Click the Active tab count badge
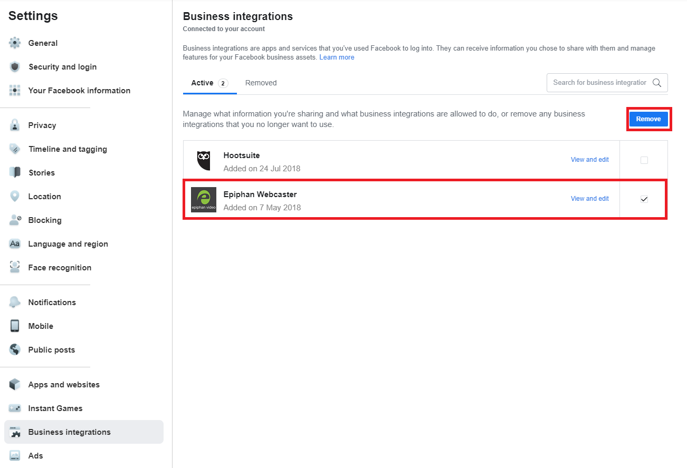The image size is (687, 468). 223,83
